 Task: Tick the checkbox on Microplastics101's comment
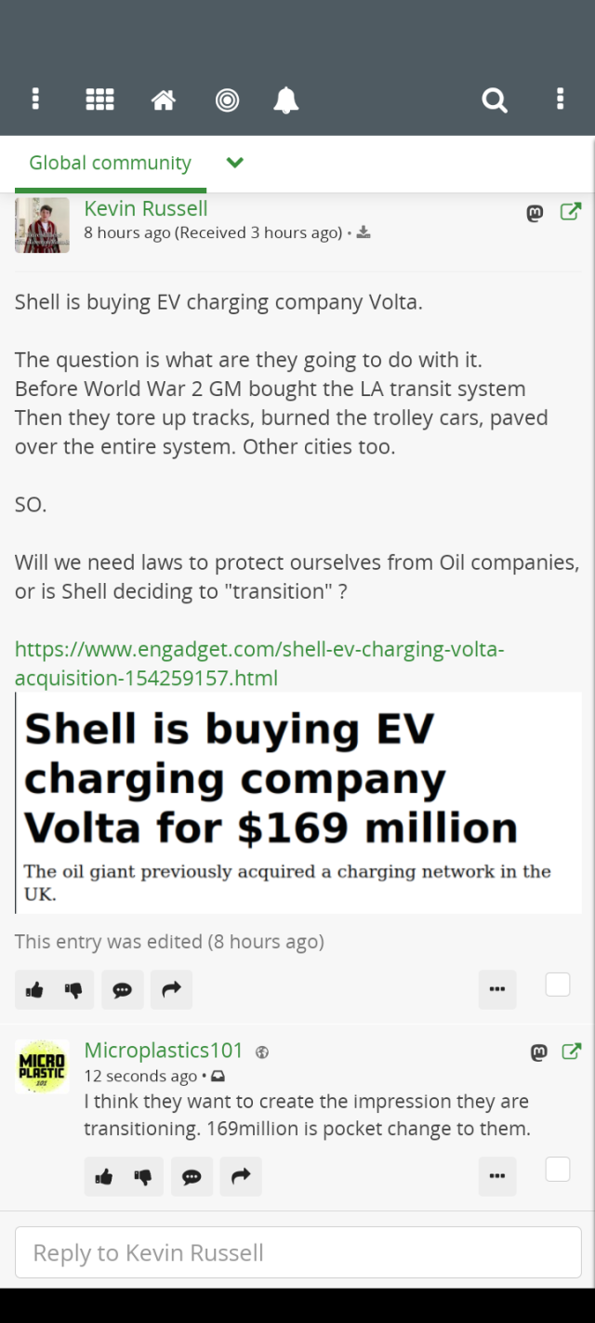pos(558,1170)
